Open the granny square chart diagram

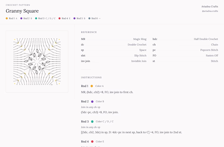[37, 62]
